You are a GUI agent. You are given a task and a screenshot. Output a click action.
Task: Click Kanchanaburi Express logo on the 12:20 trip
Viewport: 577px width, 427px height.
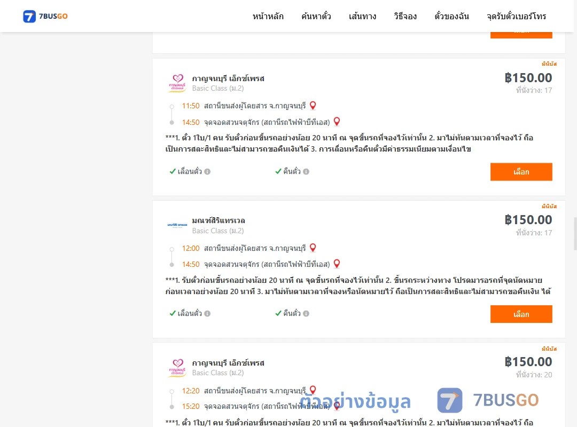(177, 367)
